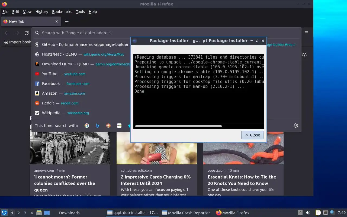Open removable media eject tray icon
The width and height of the screenshot is (347, 217).
click(300, 213)
